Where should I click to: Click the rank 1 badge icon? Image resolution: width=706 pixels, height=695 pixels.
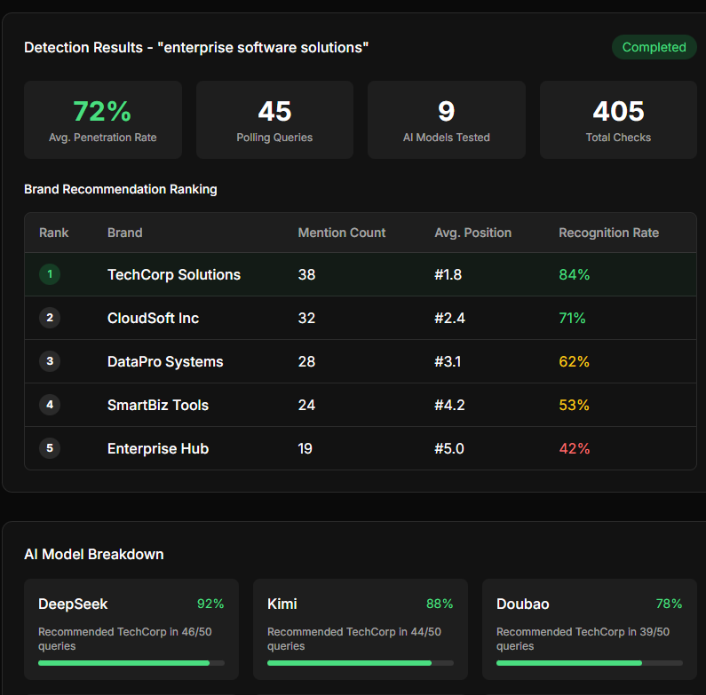pos(50,274)
